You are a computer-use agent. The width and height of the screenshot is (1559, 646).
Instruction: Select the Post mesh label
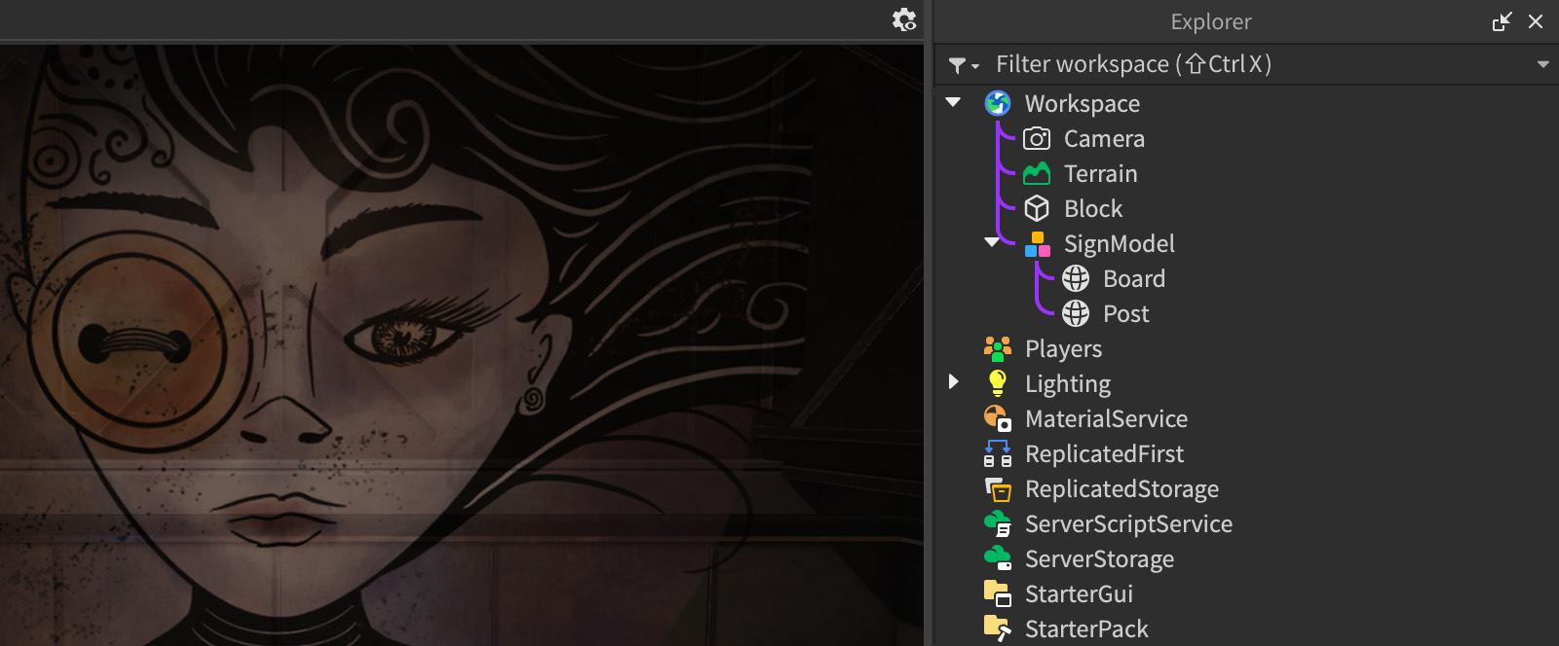[x=1125, y=313]
